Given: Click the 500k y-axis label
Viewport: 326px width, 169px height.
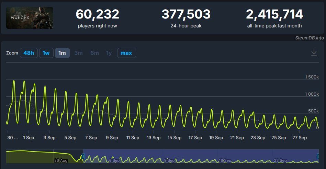Looking at the screenshot, I should coord(313,111).
